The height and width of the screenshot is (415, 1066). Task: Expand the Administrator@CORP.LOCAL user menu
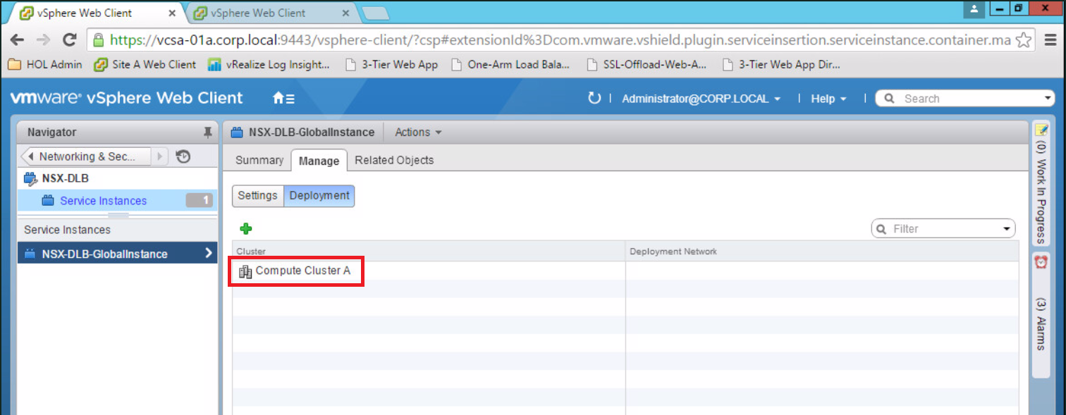click(x=701, y=99)
